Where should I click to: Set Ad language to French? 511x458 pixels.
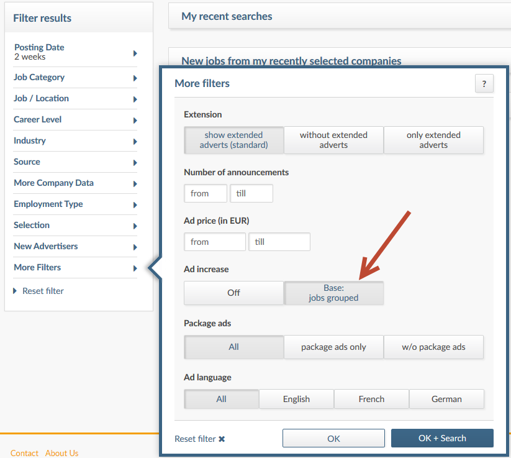point(371,398)
